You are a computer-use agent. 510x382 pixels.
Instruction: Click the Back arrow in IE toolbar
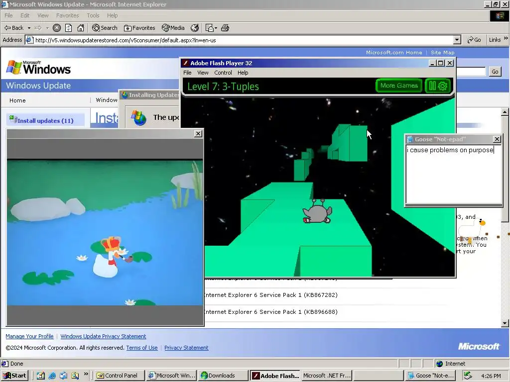[x=13, y=28]
